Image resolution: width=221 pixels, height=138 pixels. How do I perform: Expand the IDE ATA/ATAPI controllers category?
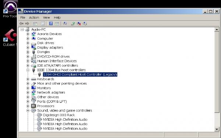click(28, 66)
